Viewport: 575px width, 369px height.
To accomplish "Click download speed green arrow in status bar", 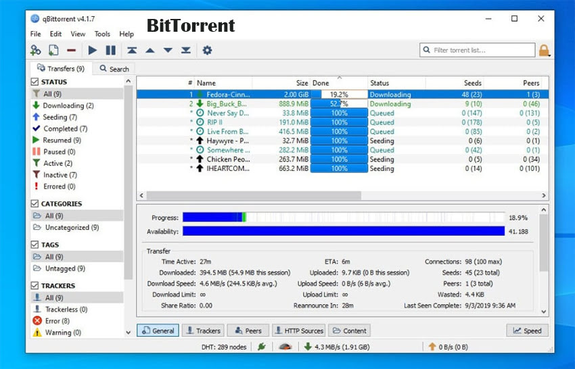I will (x=308, y=347).
